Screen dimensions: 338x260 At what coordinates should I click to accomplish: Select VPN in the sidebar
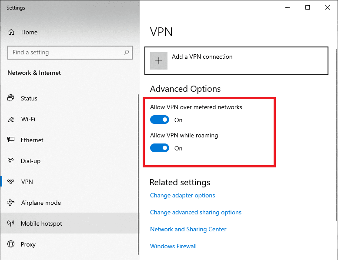point(69,182)
